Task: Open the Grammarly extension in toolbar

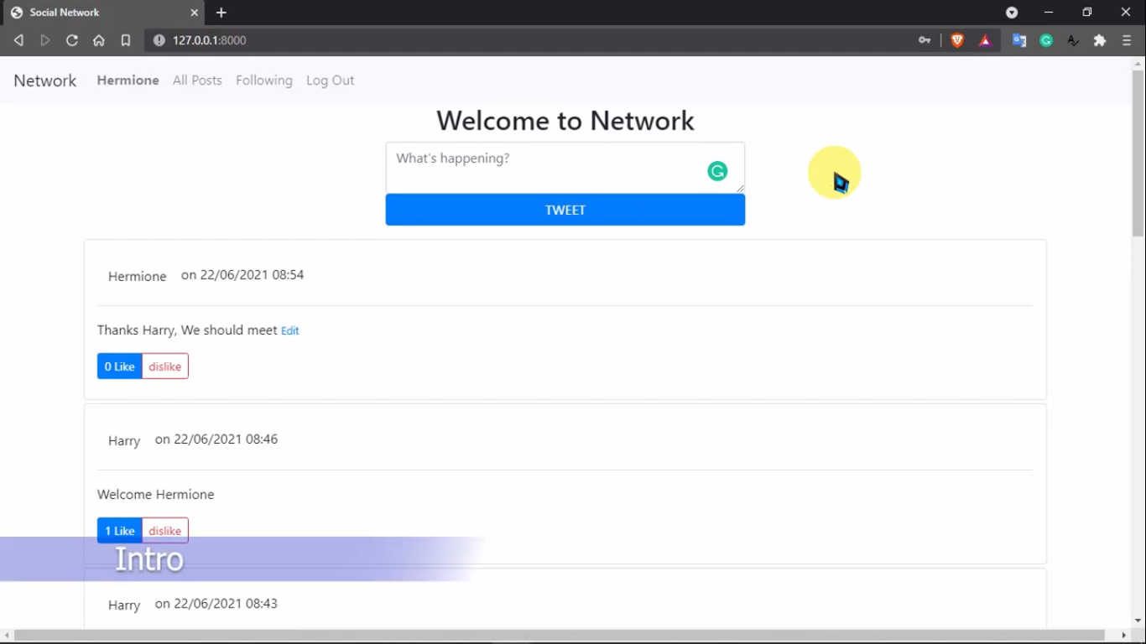Action: click(x=1046, y=40)
